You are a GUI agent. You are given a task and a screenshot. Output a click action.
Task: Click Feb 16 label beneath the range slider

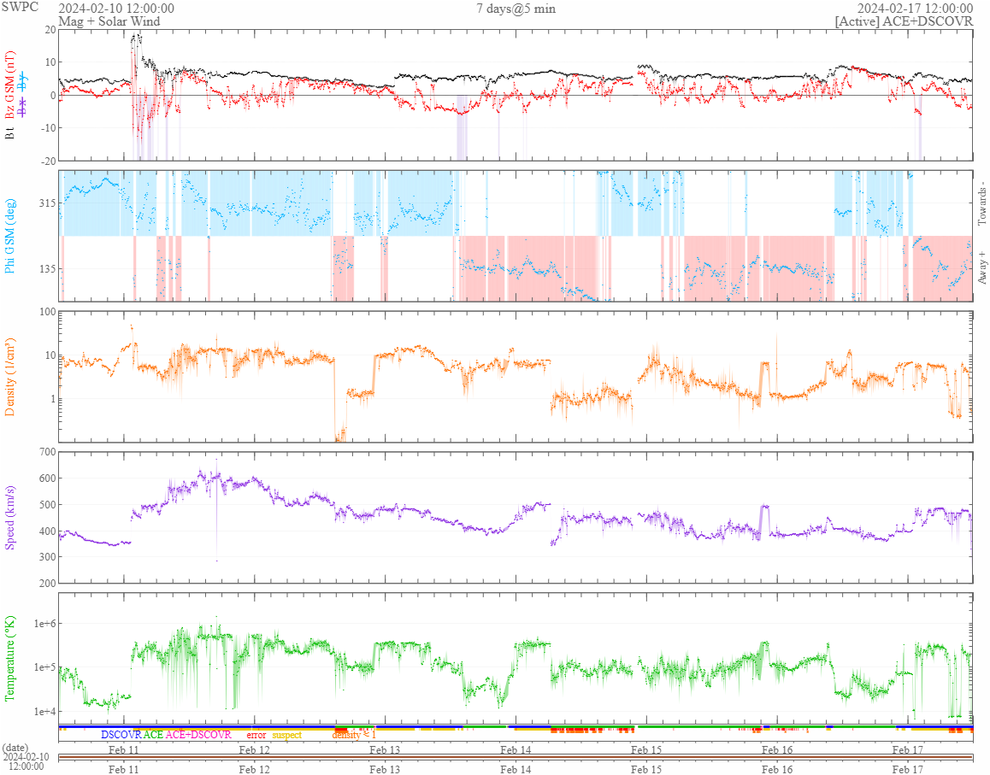coord(776,769)
